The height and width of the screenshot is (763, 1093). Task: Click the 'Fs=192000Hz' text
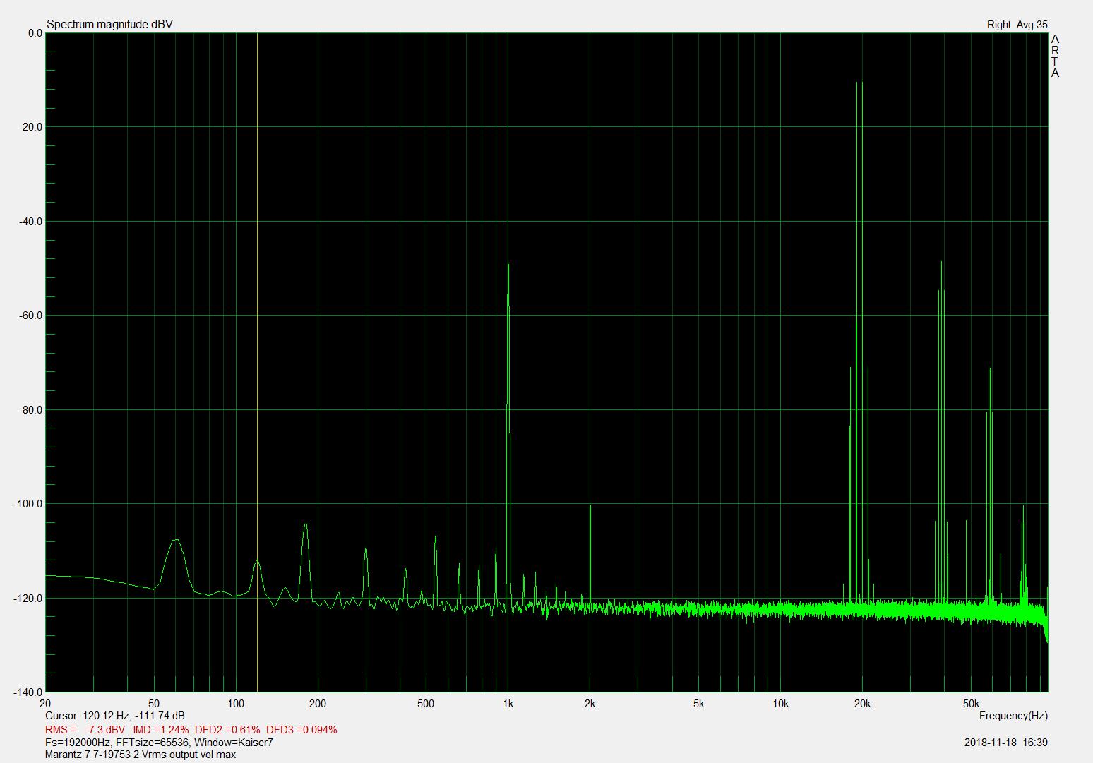click(77, 743)
